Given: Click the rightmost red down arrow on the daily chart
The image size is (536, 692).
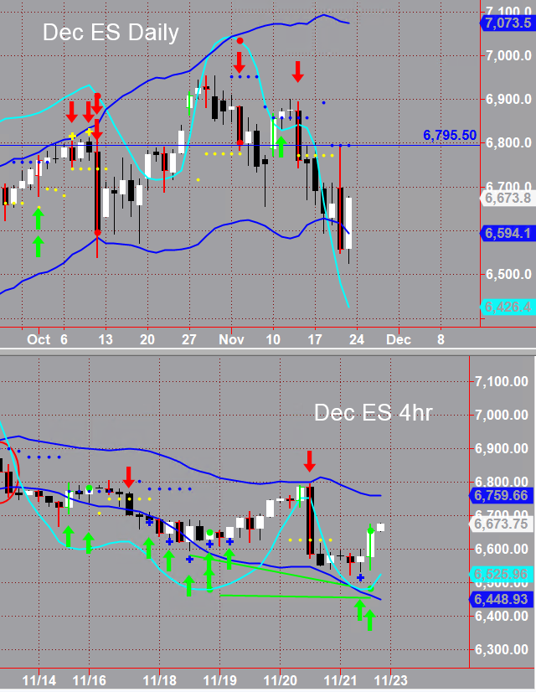Looking at the screenshot, I should [298, 71].
